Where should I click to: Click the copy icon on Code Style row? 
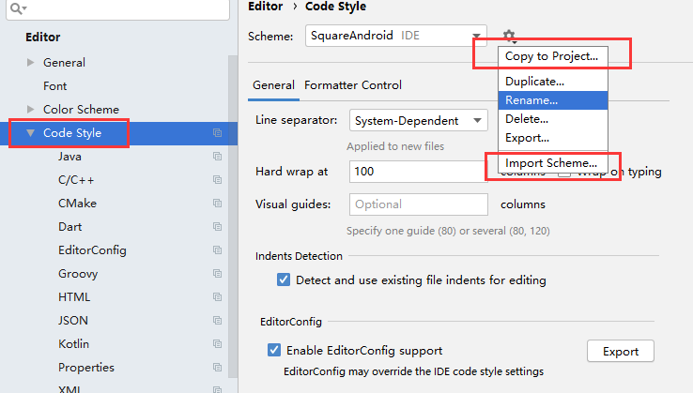[x=217, y=133]
